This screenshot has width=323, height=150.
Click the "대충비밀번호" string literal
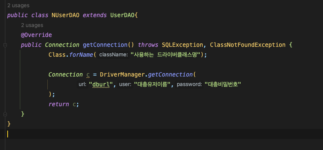tap(223, 84)
